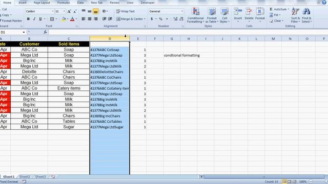Select column D header

pos(110,39)
